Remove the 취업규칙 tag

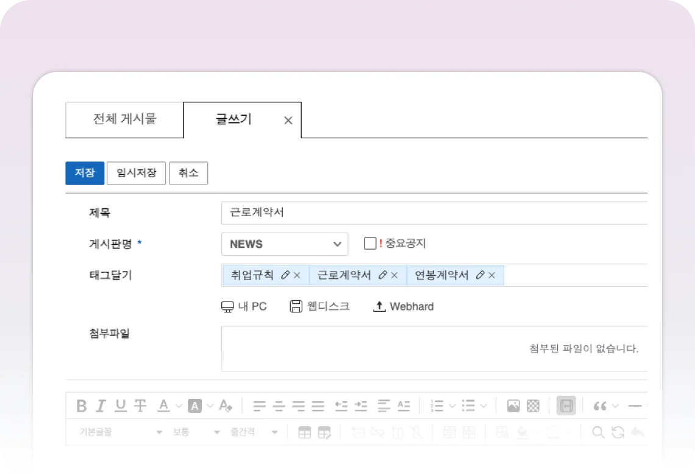click(x=297, y=275)
